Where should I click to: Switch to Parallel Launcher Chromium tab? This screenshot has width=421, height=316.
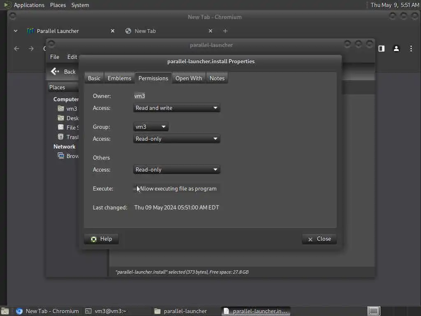(x=71, y=31)
